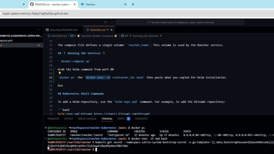Open the compose.yml file in Explorer
This screenshot has width=274, height=154.
coord(6,41)
